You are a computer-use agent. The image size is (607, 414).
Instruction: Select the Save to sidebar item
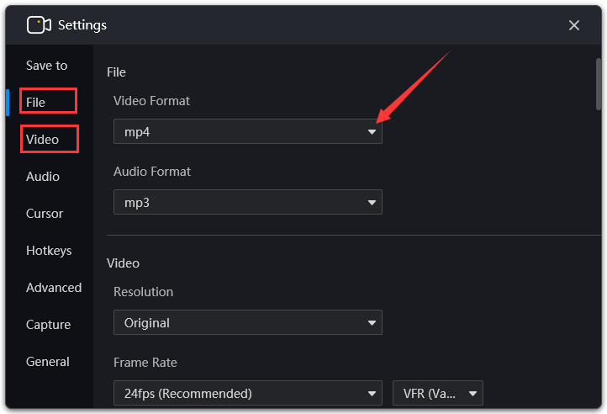47,66
